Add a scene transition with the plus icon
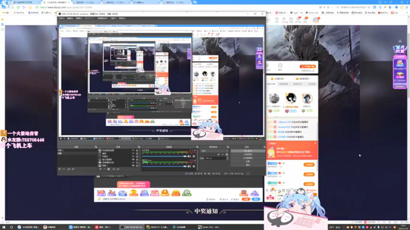Screen dimensions: 410x230 click(x=218, y=155)
